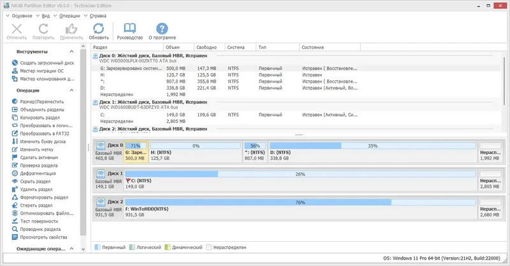Sort by Тип column header
The image size is (510, 266).
[x=277, y=48]
